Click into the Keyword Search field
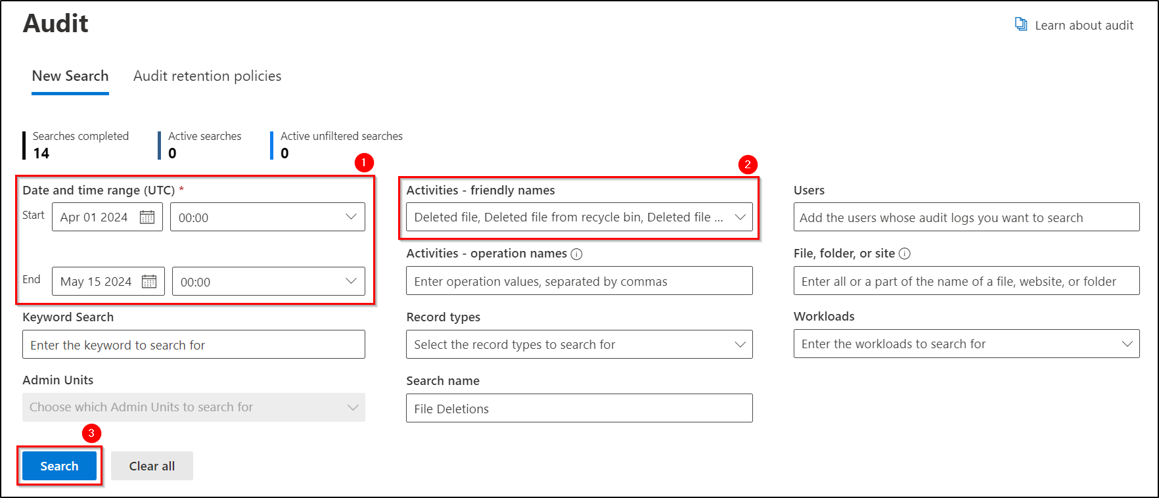The width and height of the screenshot is (1159, 498). (193, 345)
